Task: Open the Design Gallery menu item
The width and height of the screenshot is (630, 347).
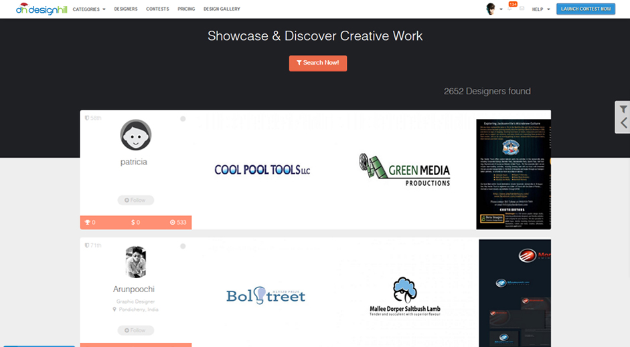Action: 222,9
